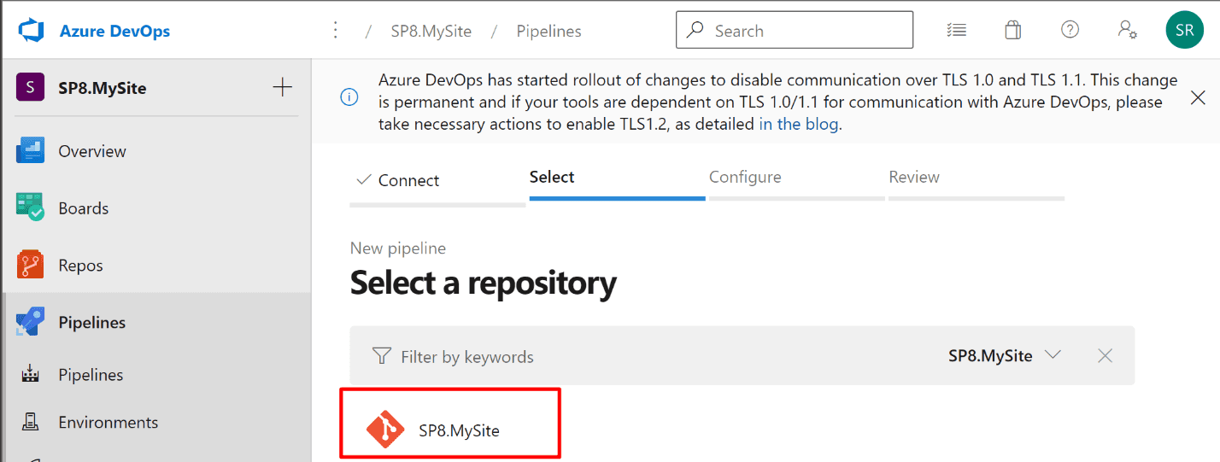Open the Help question mark icon
This screenshot has height=462, width=1220.
click(1070, 30)
